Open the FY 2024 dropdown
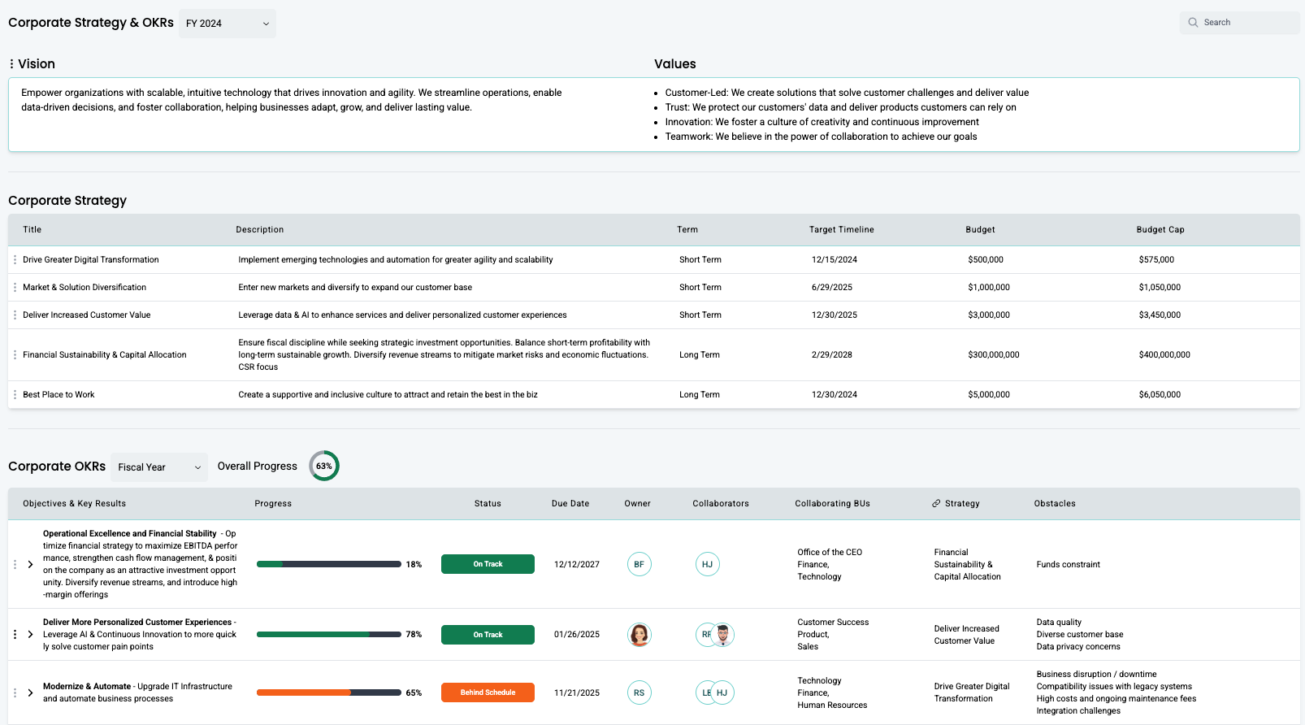 point(228,24)
